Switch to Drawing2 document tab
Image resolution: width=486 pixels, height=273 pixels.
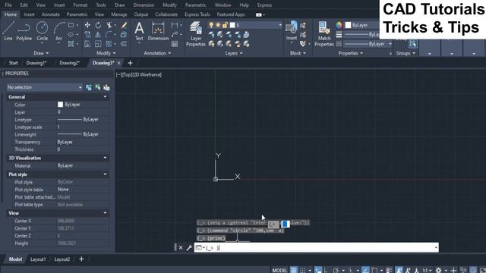click(x=69, y=63)
